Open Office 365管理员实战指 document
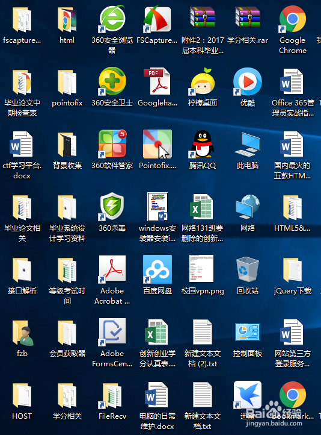321x435 pixels. 293,82
